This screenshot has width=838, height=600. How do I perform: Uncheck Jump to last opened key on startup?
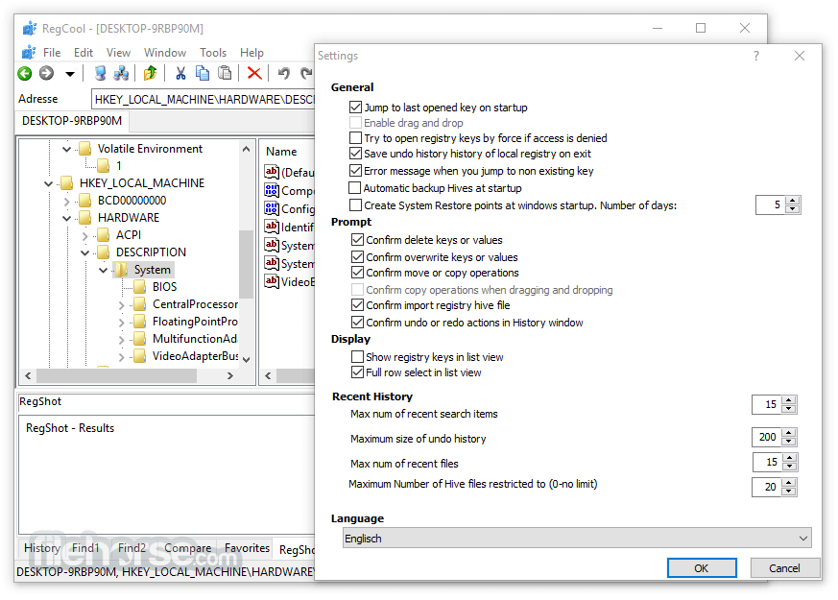pos(355,108)
